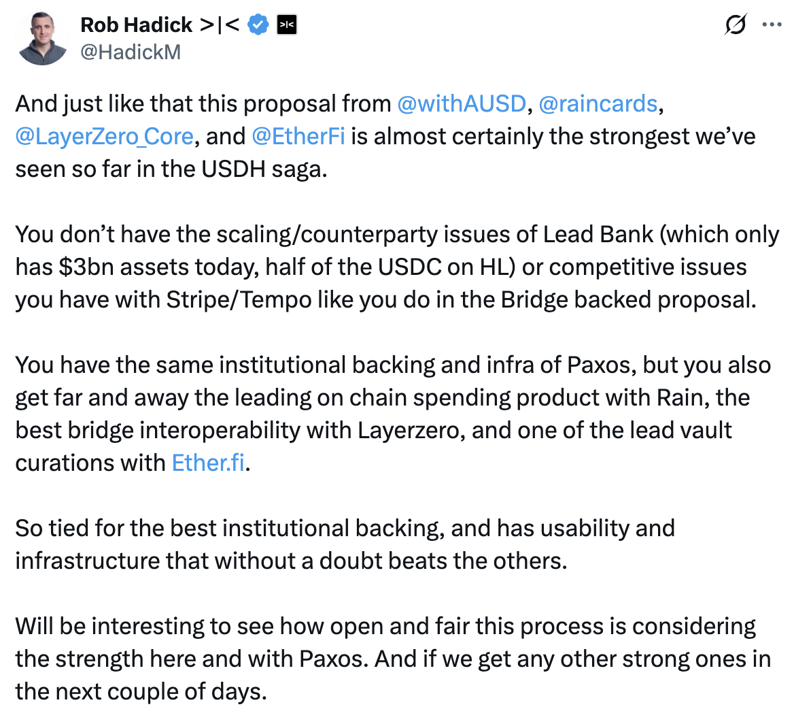
Task: Open the three-dot More options menu
Action: click(x=772, y=25)
